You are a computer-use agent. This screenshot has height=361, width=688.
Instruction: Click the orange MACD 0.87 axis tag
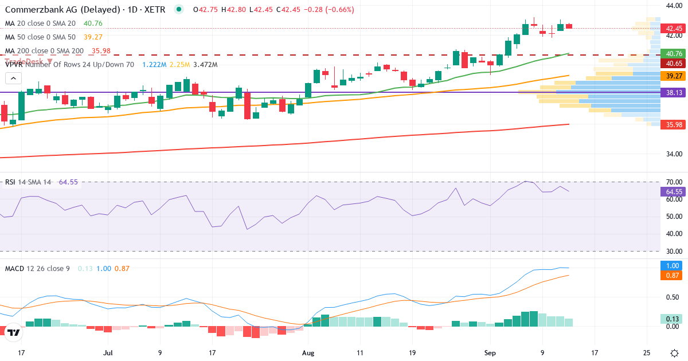(x=672, y=275)
